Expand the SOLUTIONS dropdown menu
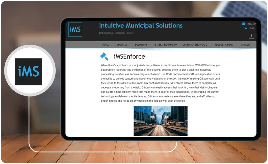 click(x=142, y=45)
